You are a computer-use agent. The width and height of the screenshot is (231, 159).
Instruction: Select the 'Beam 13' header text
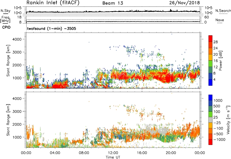tap(113, 3)
